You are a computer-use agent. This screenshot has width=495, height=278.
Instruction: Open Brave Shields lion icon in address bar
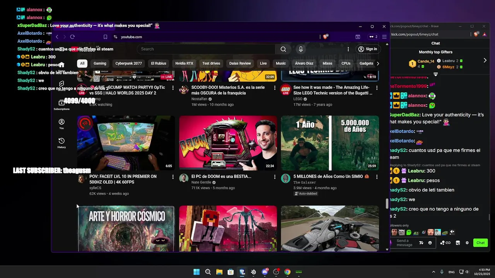[x=326, y=37]
